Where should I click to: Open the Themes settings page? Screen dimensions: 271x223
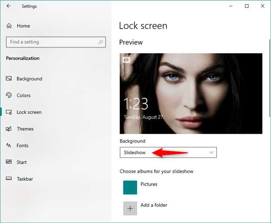point(25,129)
